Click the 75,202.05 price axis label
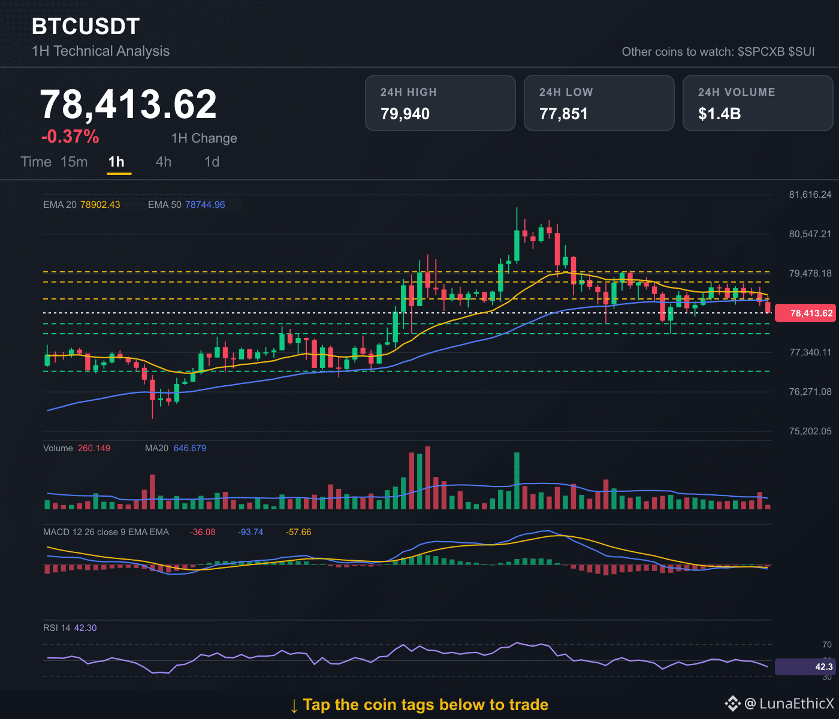Screen dimensions: 839x719 coord(810,431)
